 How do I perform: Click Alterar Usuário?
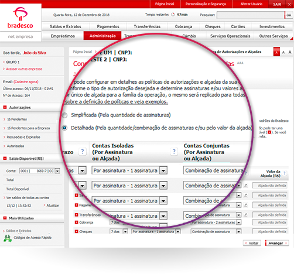(x=251, y=4)
